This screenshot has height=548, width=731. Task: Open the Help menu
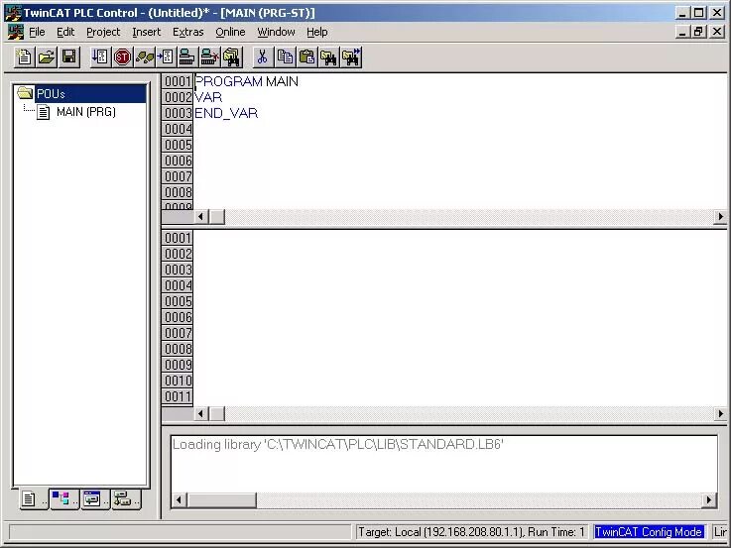(317, 32)
